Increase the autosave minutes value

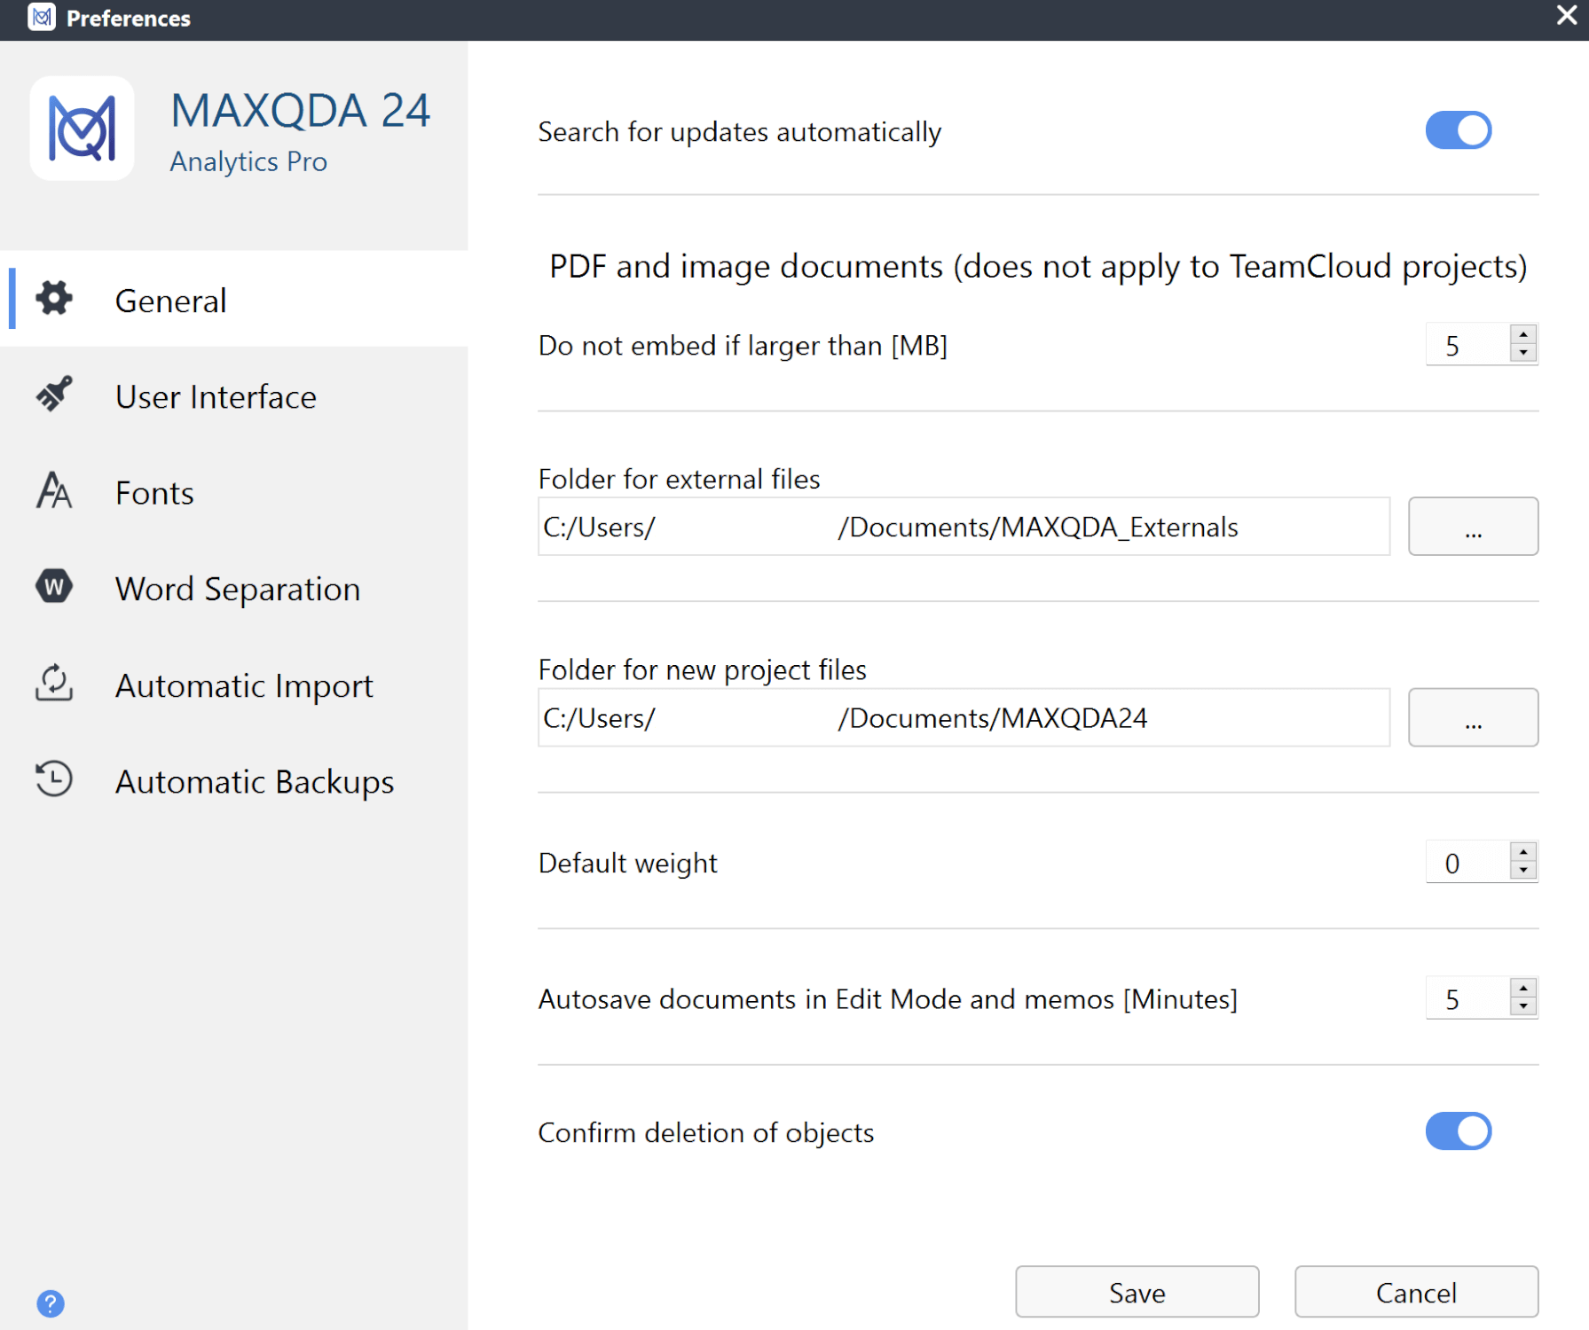point(1523,989)
